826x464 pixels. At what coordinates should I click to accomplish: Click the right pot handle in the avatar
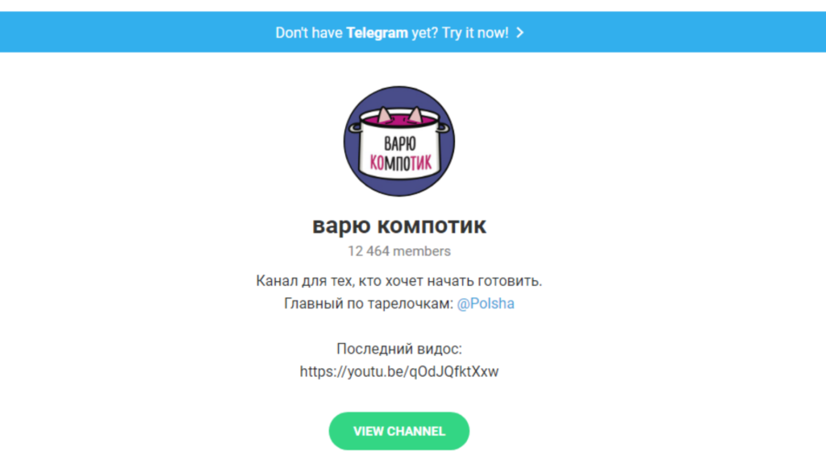[x=444, y=127]
